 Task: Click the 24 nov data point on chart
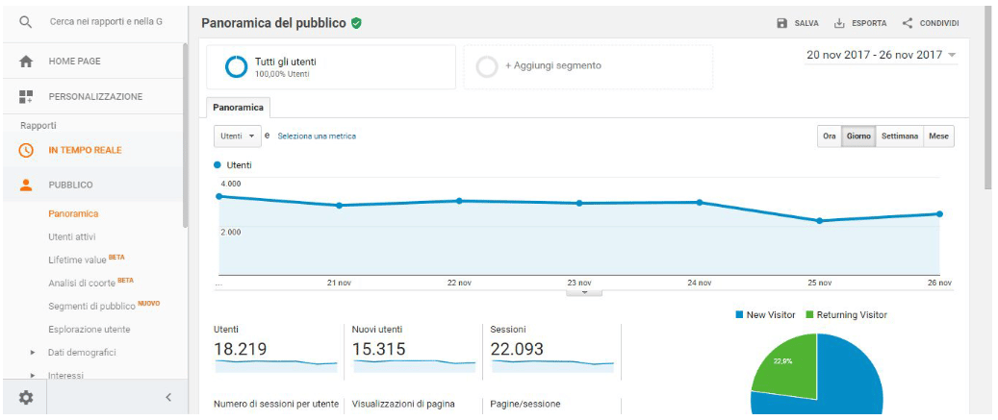point(700,203)
